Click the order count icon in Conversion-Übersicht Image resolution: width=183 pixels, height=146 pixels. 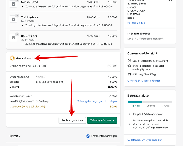(130, 61)
